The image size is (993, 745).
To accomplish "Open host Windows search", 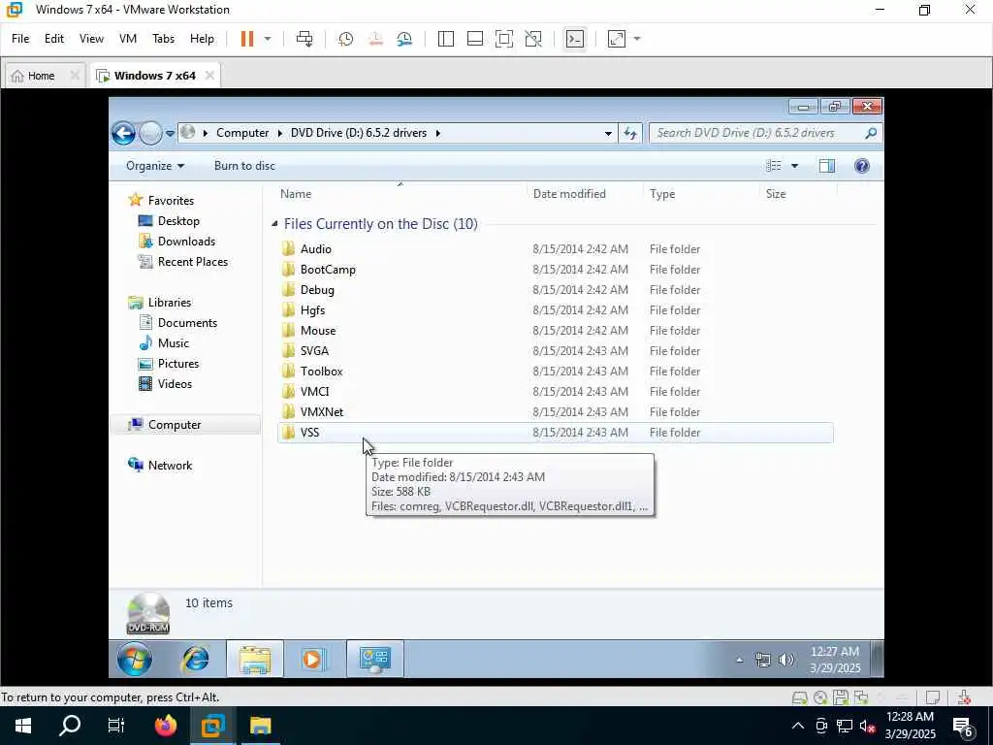I will (x=70, y=726).
